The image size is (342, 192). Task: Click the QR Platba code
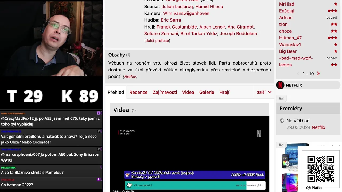point(320,169)
